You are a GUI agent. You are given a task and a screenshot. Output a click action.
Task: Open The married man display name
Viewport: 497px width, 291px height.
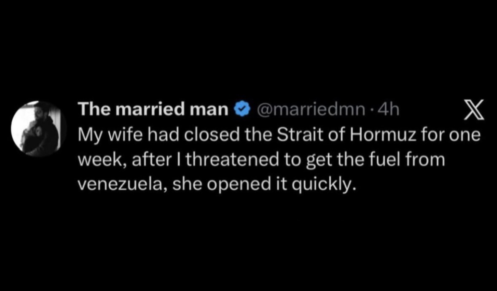(x=153, y=110)
